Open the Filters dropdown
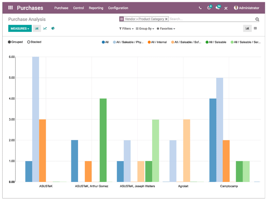Screen dimensions: 267x200 tap(126, 29)
